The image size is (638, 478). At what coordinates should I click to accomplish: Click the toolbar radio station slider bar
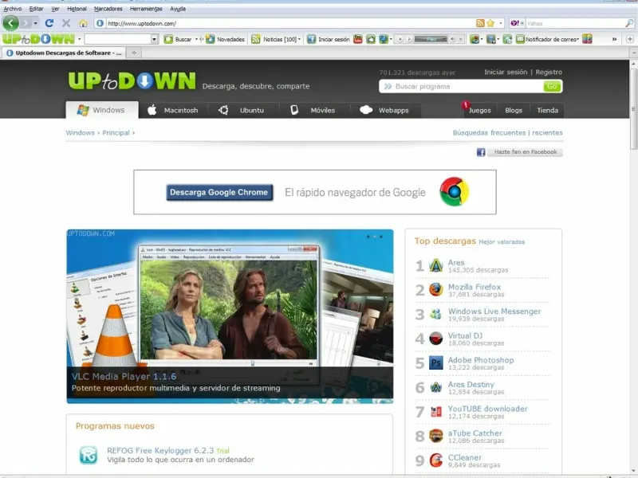pos(431,39)
